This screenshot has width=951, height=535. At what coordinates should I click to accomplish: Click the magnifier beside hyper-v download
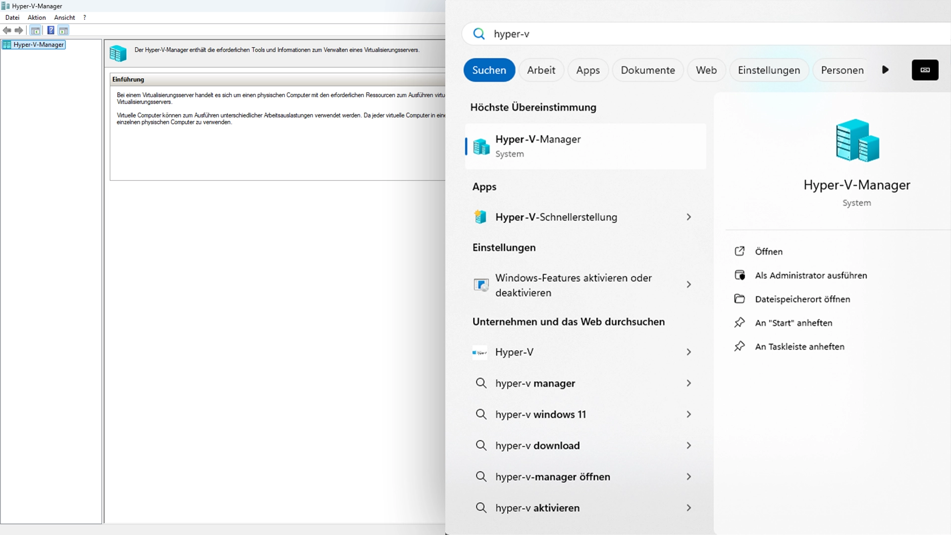pos(481,445)
